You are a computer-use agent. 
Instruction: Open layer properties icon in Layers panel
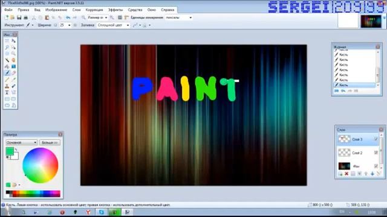tap(379, 174)
